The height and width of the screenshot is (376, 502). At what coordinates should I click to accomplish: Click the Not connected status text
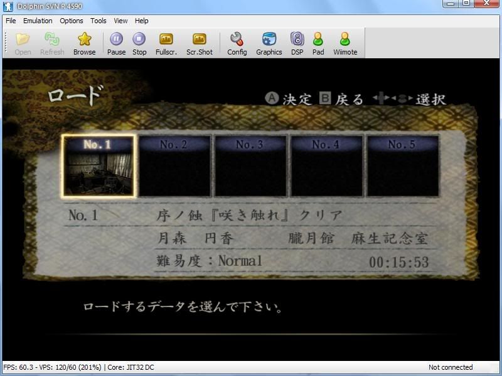pyautogui.click(x=451, y=367)
